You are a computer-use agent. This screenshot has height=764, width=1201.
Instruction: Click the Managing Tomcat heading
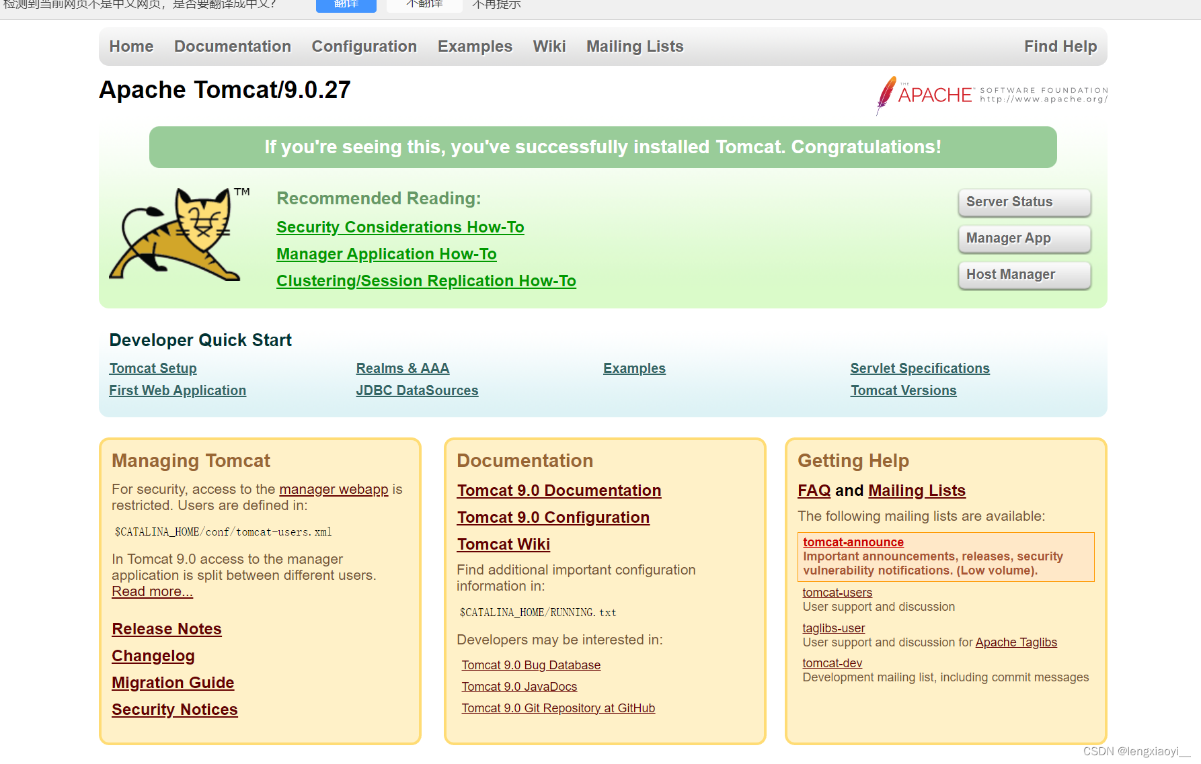coord(191,461)
